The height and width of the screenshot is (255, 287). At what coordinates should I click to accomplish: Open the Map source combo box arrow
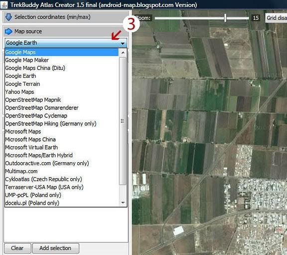[123, 43]
